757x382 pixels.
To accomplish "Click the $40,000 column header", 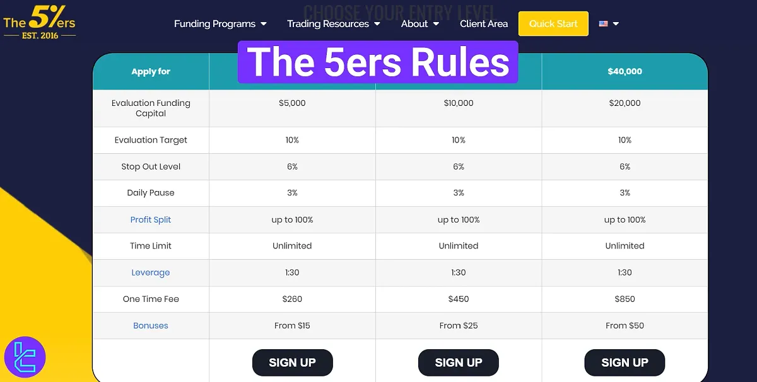I will pos(625,71).
